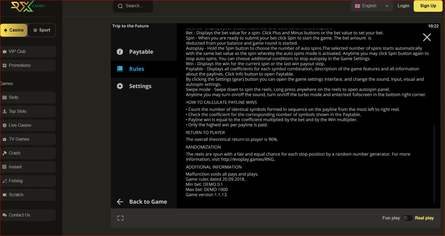
Task: Click the Contact Us chat icon
Action: click(x=5, y=215)
